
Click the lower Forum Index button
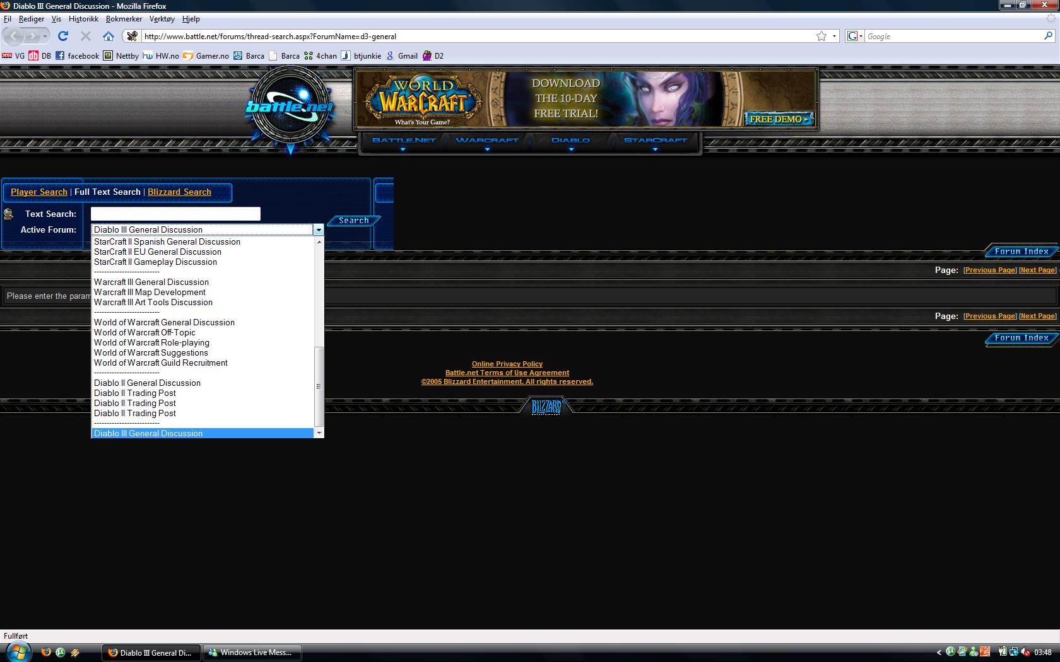1021,338
